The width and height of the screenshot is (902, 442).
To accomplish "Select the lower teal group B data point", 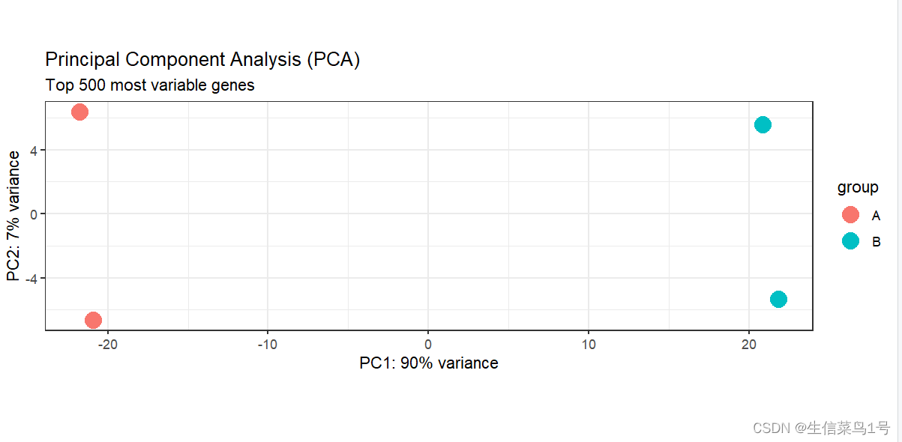I will coord(778,300).
